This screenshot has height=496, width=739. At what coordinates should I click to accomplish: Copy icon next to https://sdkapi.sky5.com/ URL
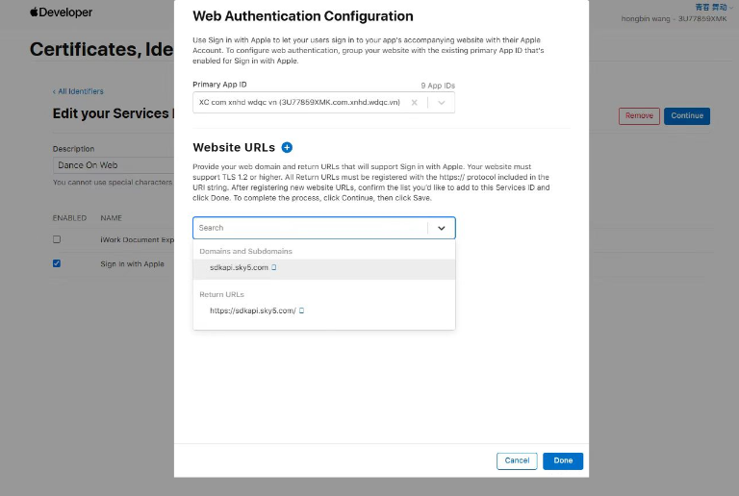tap(301, 310)
